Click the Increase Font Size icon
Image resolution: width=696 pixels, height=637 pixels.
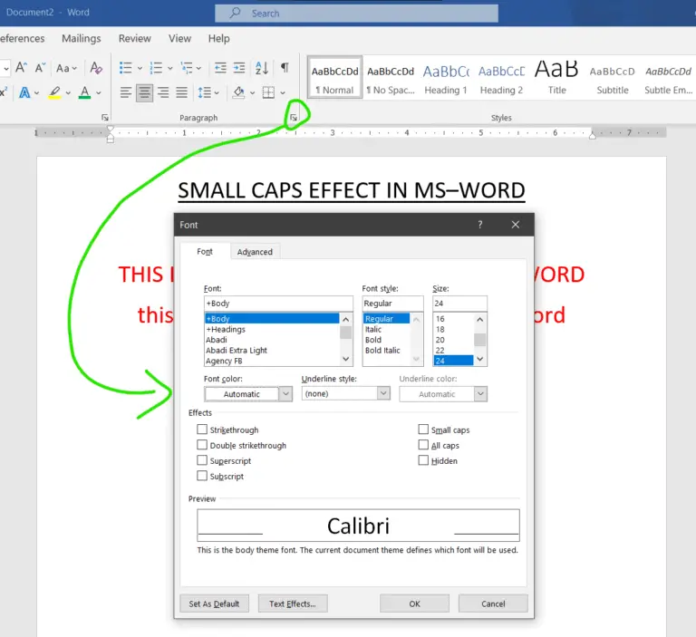pos(21,68)
